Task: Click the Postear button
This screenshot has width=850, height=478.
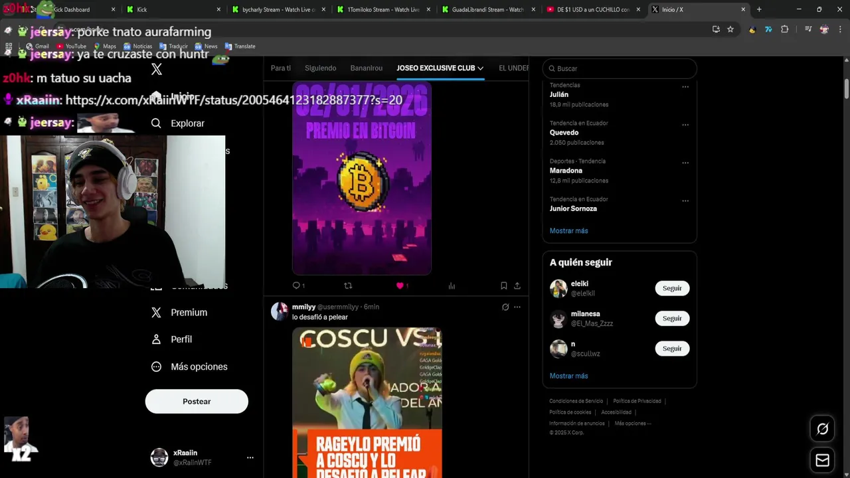Action: click(x=197, y=402)
